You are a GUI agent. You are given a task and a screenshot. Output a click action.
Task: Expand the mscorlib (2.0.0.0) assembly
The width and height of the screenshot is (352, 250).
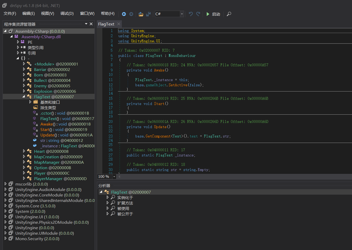tap(5, 184)
